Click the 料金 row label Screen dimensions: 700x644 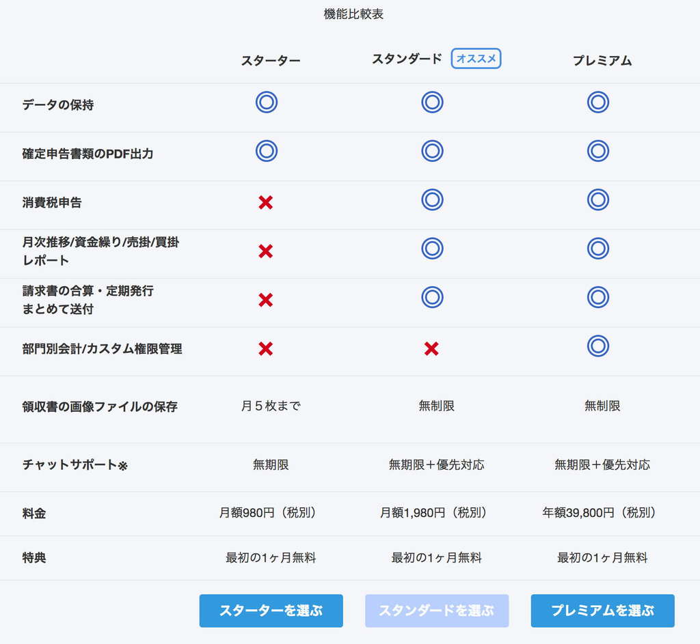point(34,514)
